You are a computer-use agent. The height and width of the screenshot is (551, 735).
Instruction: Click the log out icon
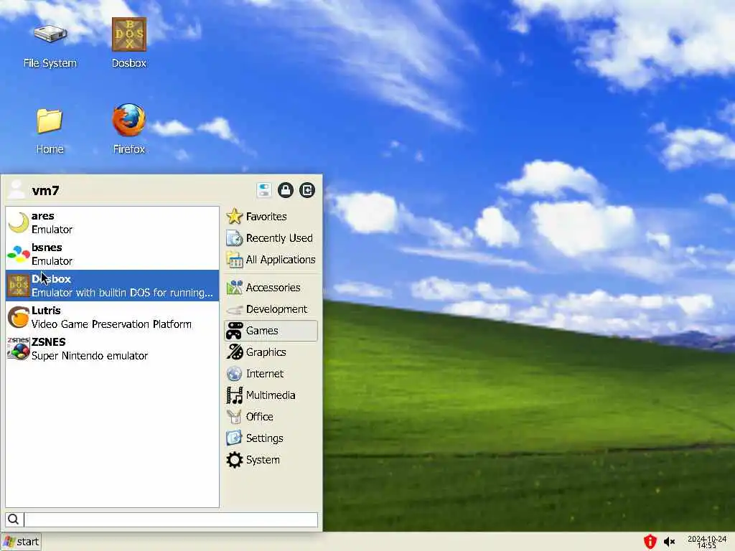(x=307, y=190)
